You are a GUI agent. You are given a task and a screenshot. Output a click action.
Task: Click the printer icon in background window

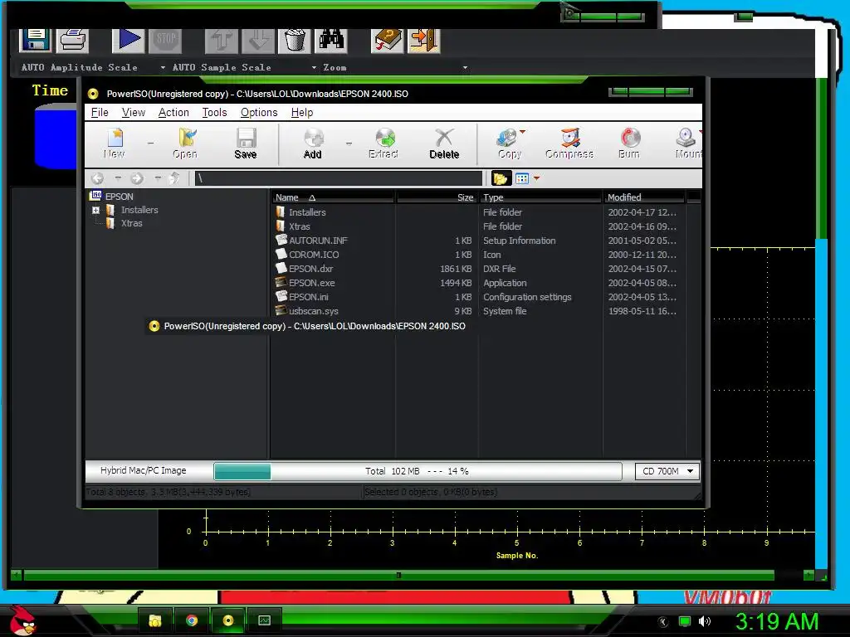coord(73,40)
